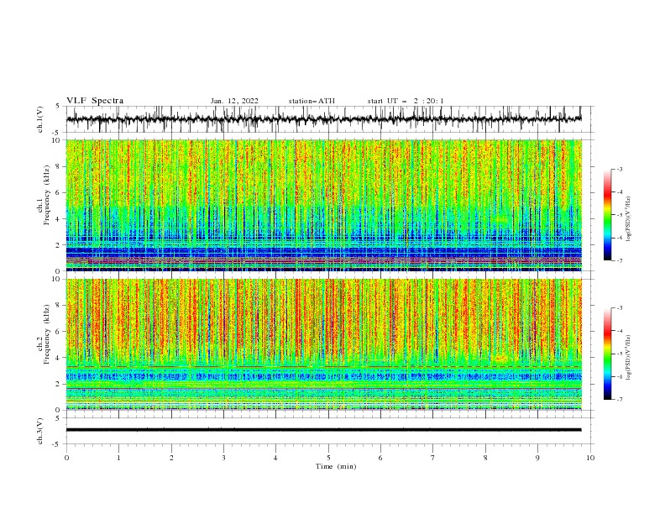This screenshot has height=514, width=665.
Task: Click the 'VLF Spectra' title text
Action: pos(95,101)
